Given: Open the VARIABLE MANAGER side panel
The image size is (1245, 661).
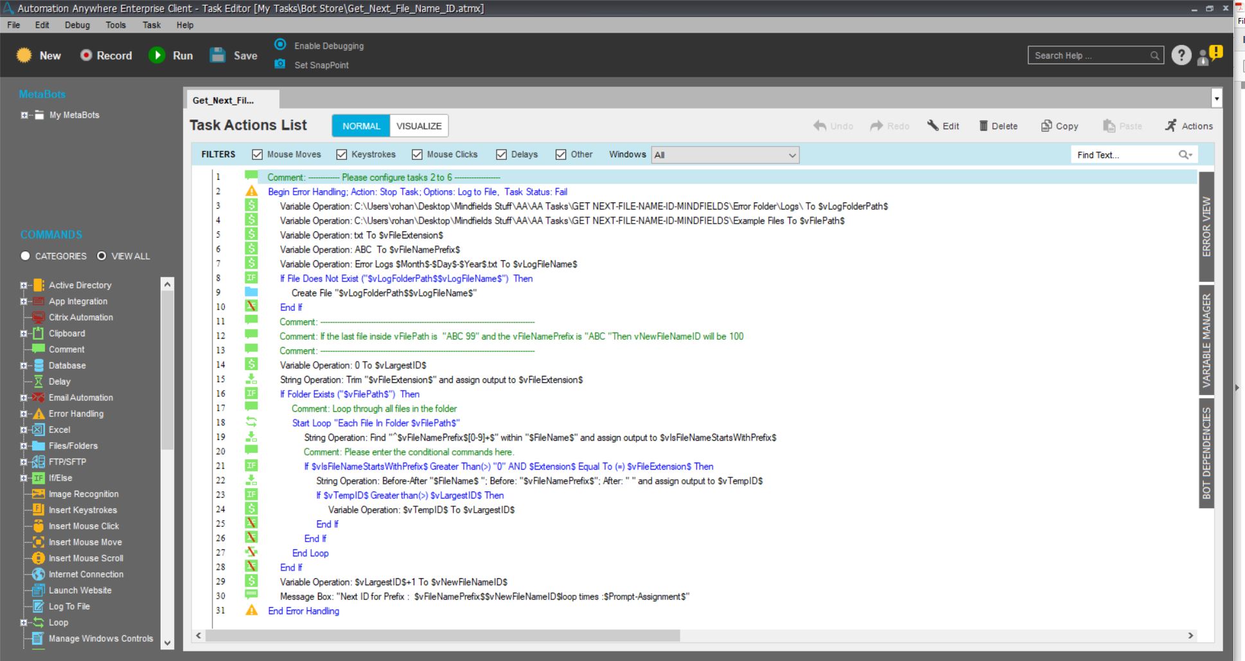Looking at the screenshot, I should [x=1206, y=339].
